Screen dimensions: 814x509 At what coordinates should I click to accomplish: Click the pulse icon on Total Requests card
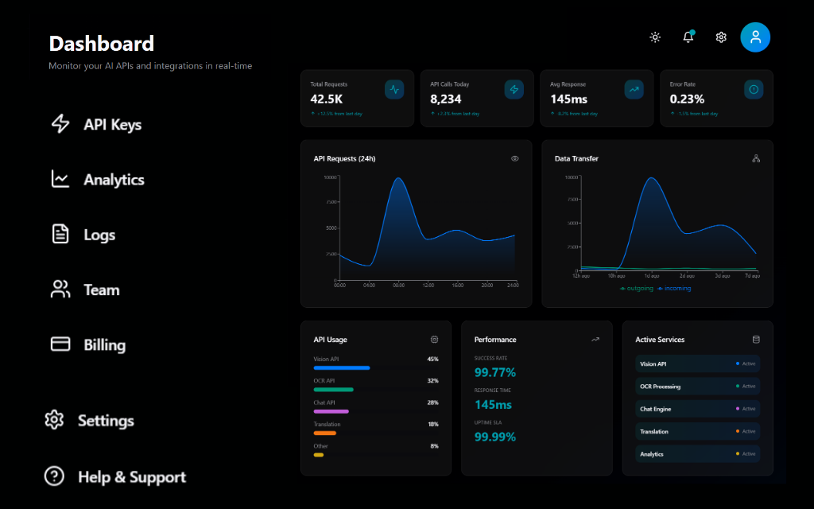(394, 89)
